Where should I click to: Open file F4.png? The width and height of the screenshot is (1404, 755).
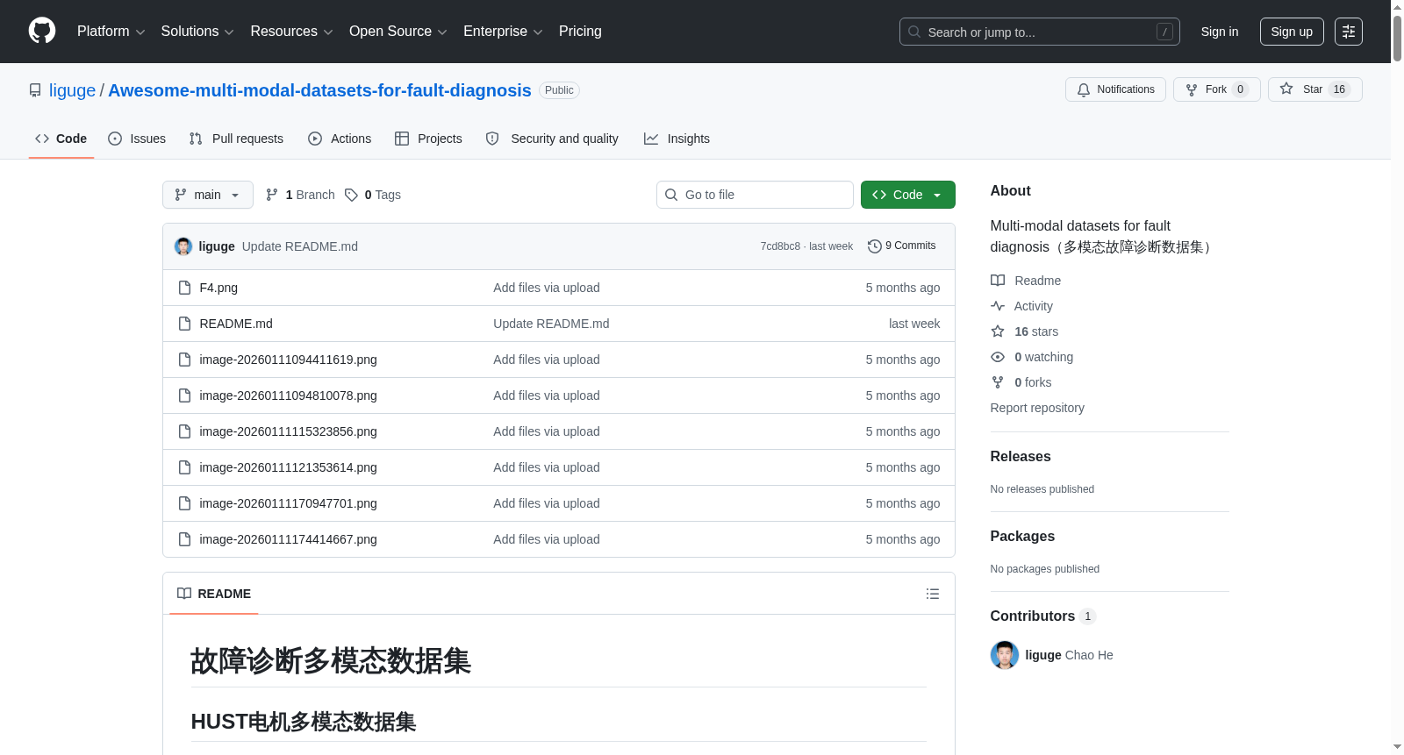[x=218, y=288]
